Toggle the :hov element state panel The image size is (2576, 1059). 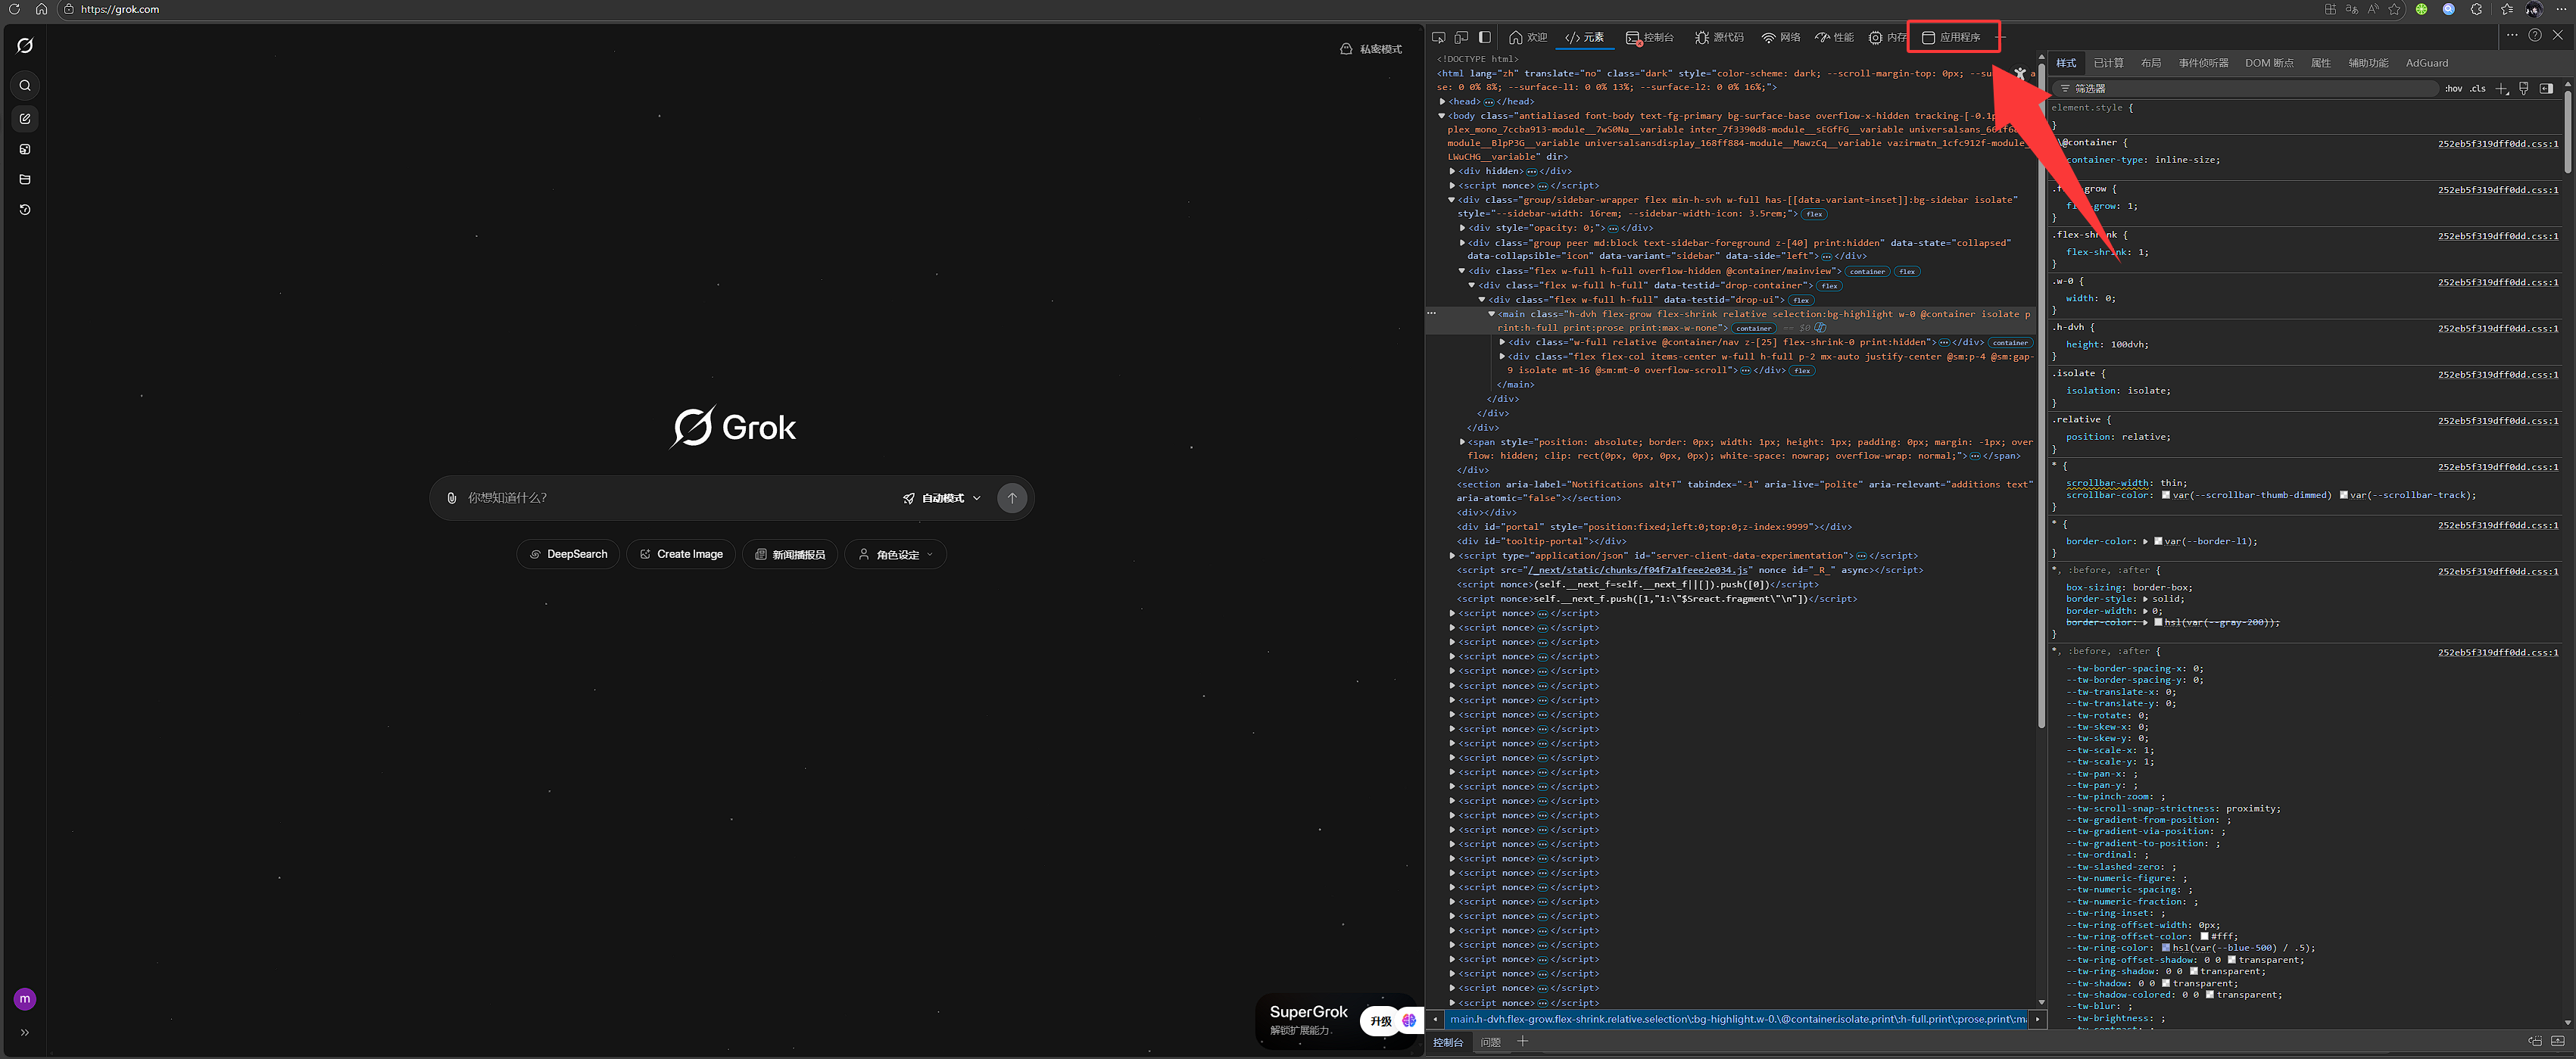2454,89
